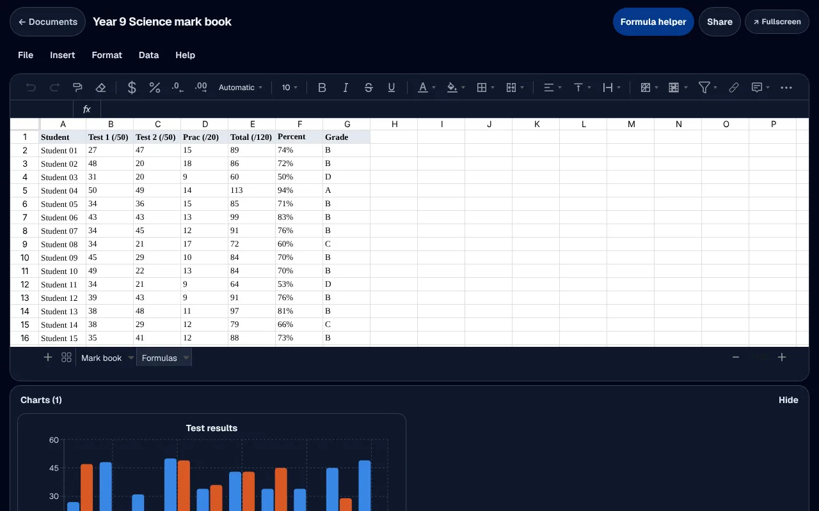Open the Insert menu
819x511 pixels.
pos(63,55)
